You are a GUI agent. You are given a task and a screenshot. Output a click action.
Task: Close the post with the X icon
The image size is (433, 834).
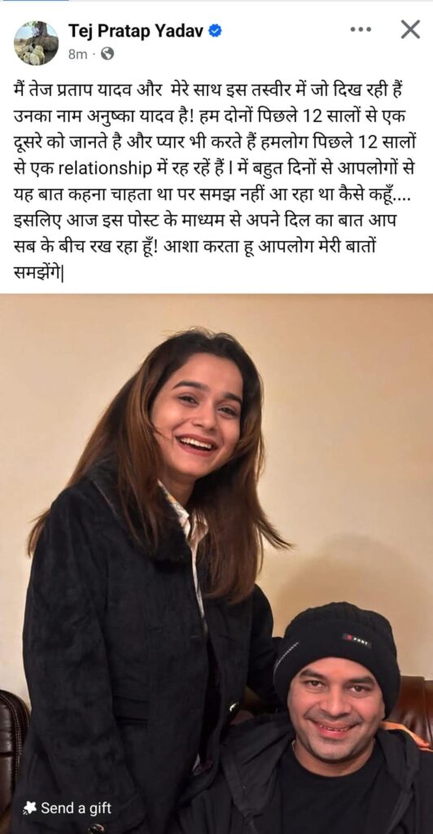410,30
